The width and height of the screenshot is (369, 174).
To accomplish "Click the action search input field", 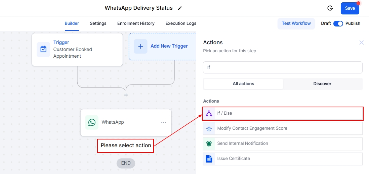I will [283, 67].
